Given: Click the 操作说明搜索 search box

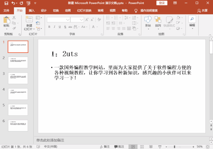Looking at the screenshot, I should [x=149, y=11].
